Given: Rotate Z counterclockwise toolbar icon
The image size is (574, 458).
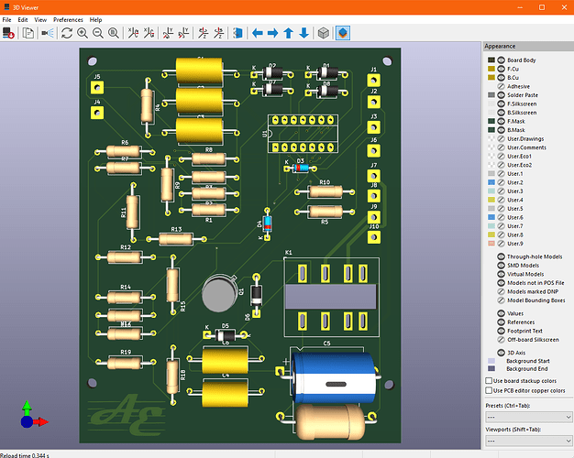Looking at the screenshot, I should point(218,33).
